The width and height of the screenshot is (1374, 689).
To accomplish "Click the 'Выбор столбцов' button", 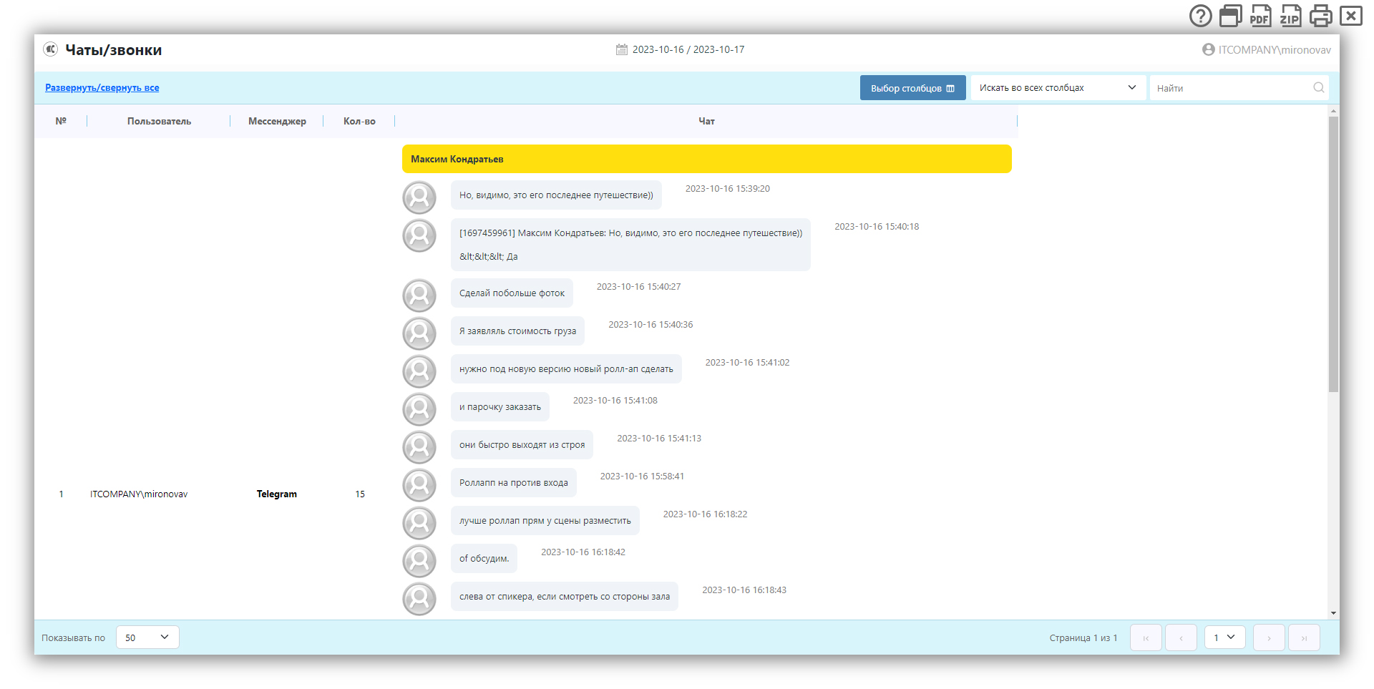I will [x=912, y=88].
